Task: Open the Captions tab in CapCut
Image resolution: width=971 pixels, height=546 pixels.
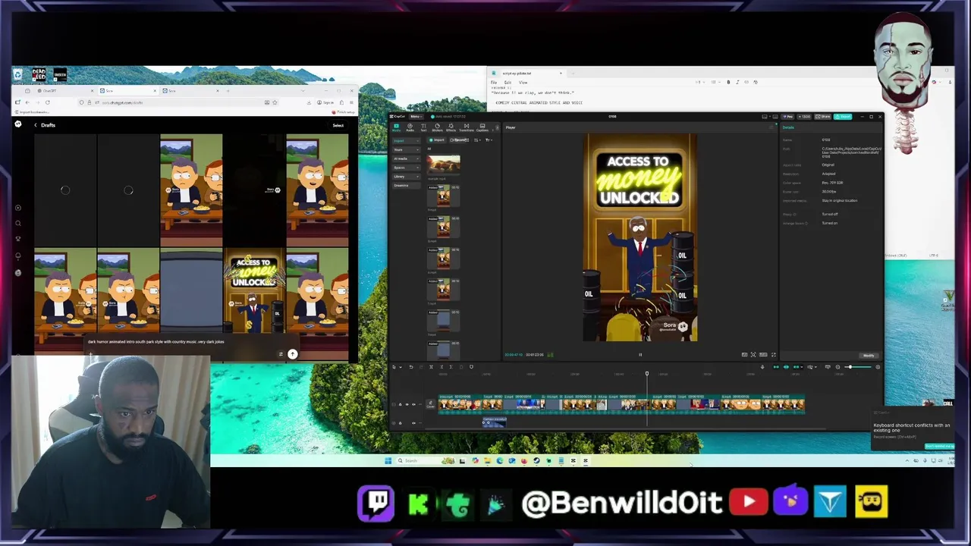Action: (x=482, y=127)
